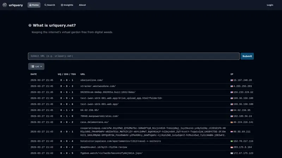
Task: Click the UQ / IDS / TDS column header
Action: point(67,74)
